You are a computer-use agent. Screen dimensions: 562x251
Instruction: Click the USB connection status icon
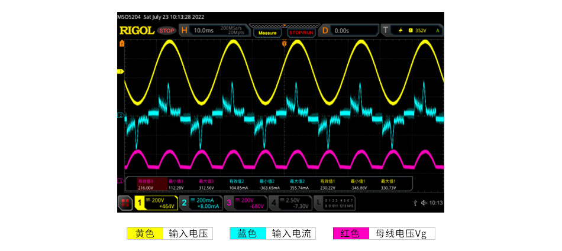pyautogui.click(x=414, y=203)
